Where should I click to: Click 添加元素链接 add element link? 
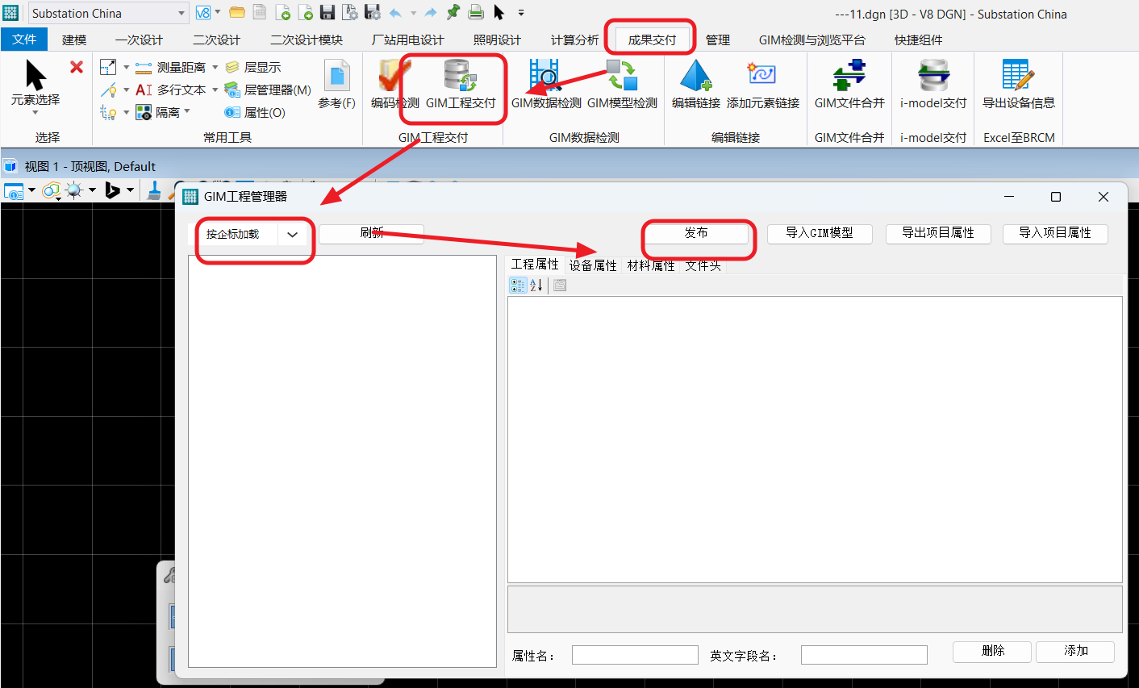pos(762,84)
